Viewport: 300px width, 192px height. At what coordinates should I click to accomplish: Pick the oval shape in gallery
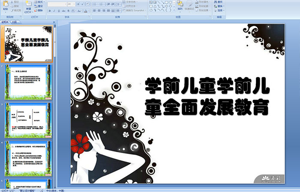click(x=171, y=2)
